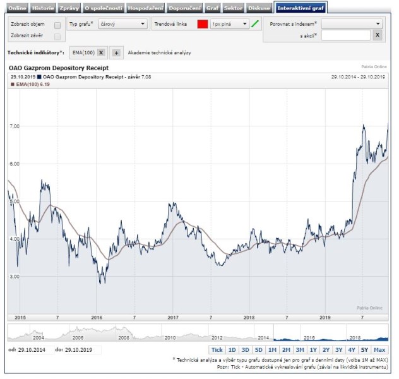Click the s akcií input field
399x379 pixels.
[x=345, y=35]
